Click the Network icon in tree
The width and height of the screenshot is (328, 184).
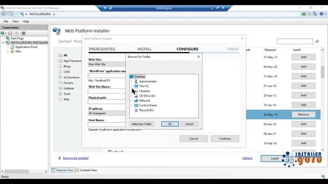point(136,101)
